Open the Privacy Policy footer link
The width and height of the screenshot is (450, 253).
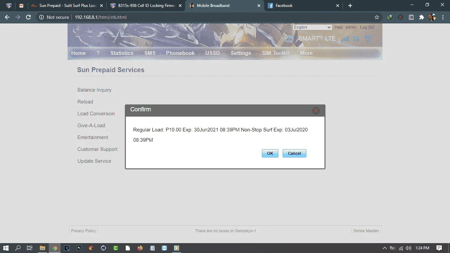[x=83, y=231]
